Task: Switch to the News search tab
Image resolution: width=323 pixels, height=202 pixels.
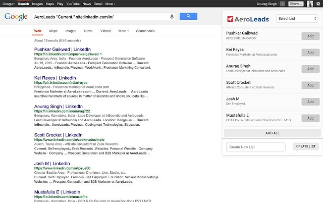Action: pos(88,31)
